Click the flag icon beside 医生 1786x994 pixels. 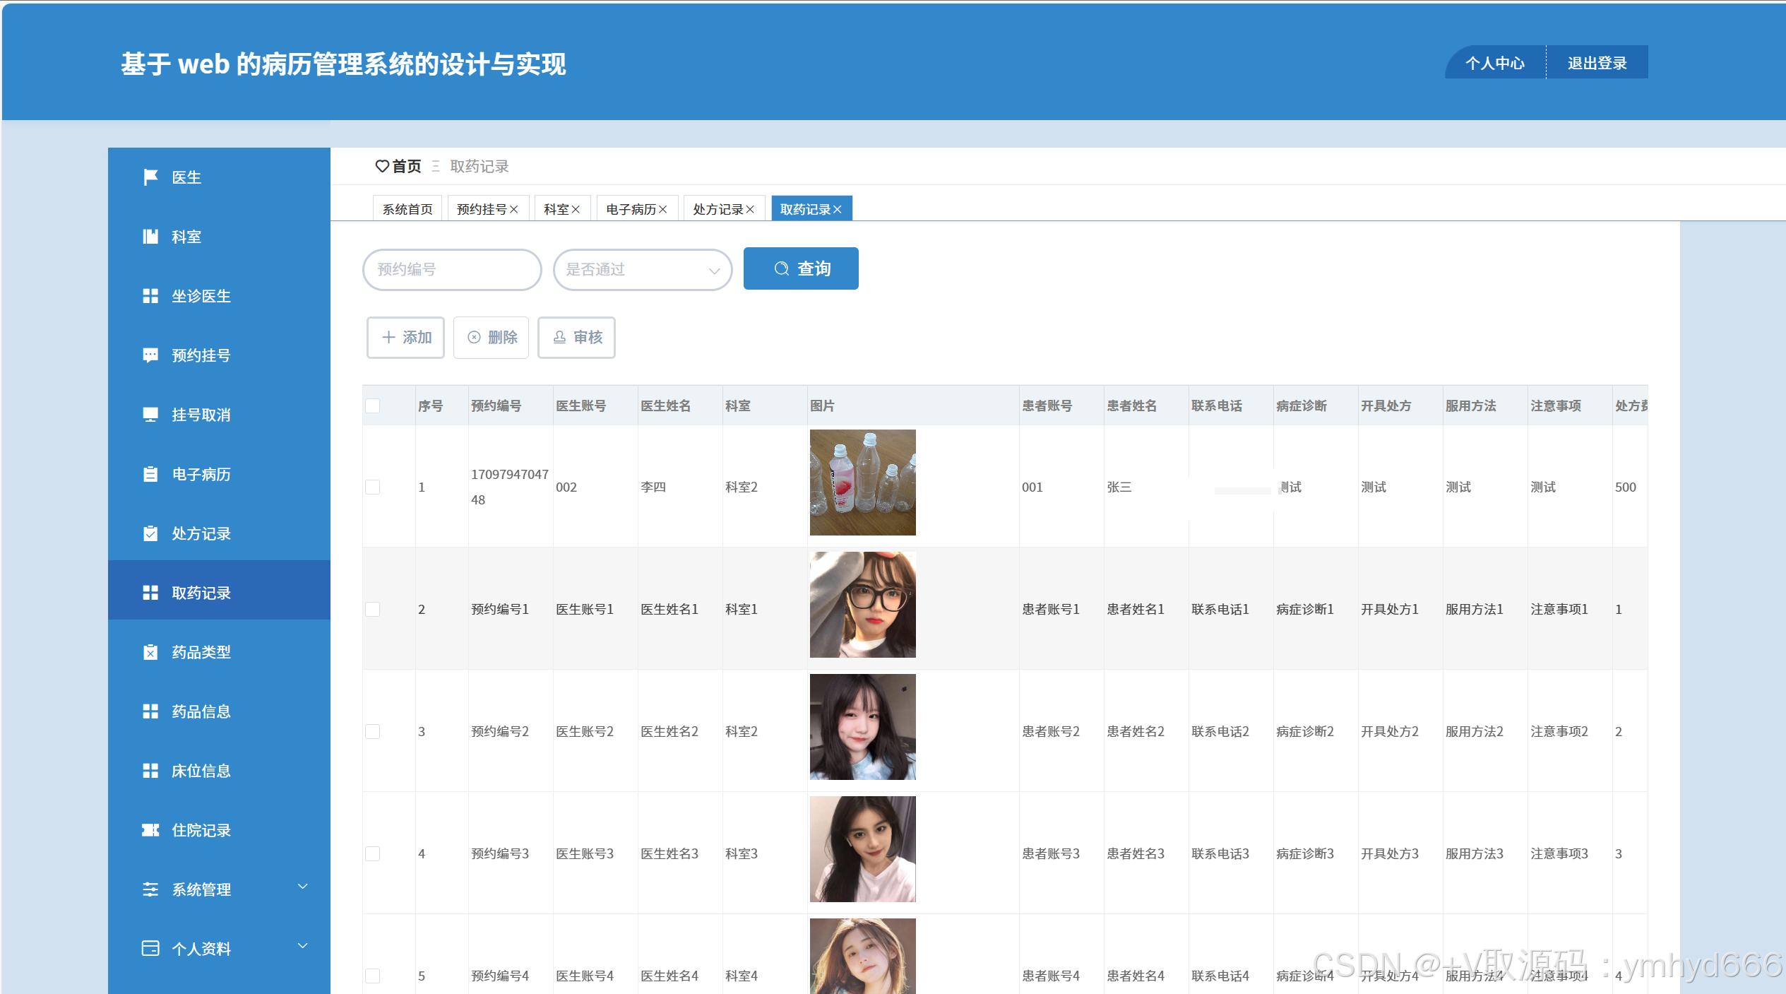[x=150, y=177]
